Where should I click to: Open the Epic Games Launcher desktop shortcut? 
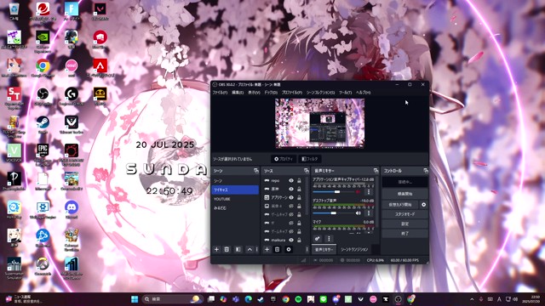click(43, 153)
